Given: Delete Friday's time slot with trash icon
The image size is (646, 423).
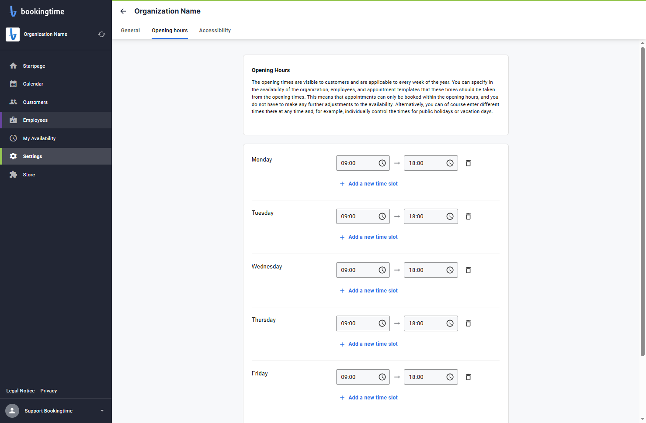Looking at the screenshot, I should 468,377.
